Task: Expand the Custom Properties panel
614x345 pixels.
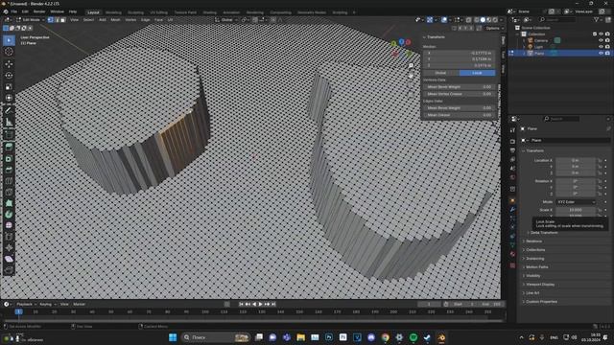Action: [x=540, y=302]
